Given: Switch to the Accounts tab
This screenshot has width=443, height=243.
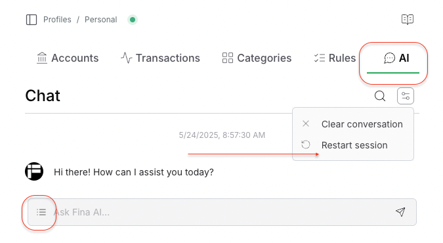Looking at the screenshot, I should [x=68, y=58].
